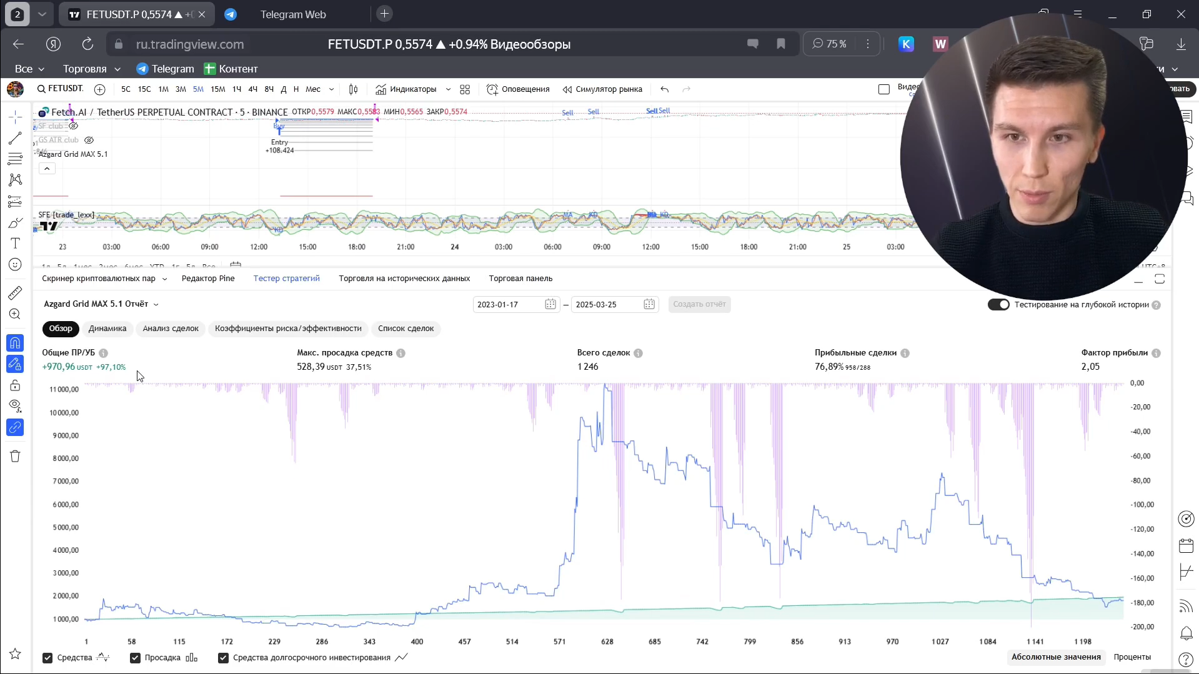
Task: Switch chart to Абсолютные значения
Action: click(1056, 657)
